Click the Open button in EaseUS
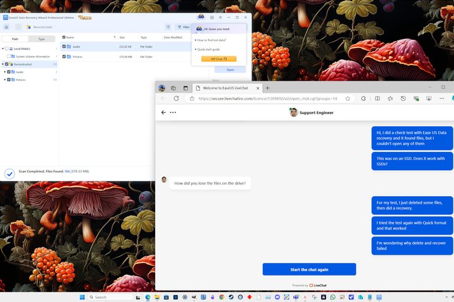Screen dimensions: 454x302 coord(230,69)
